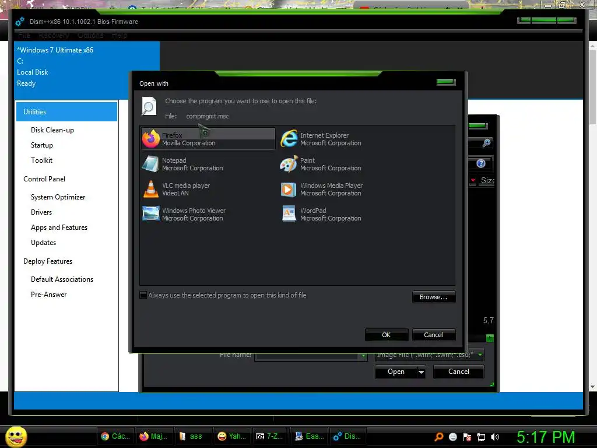
Task: Open the volume speaker tray icon
Action: pos(494,437)
